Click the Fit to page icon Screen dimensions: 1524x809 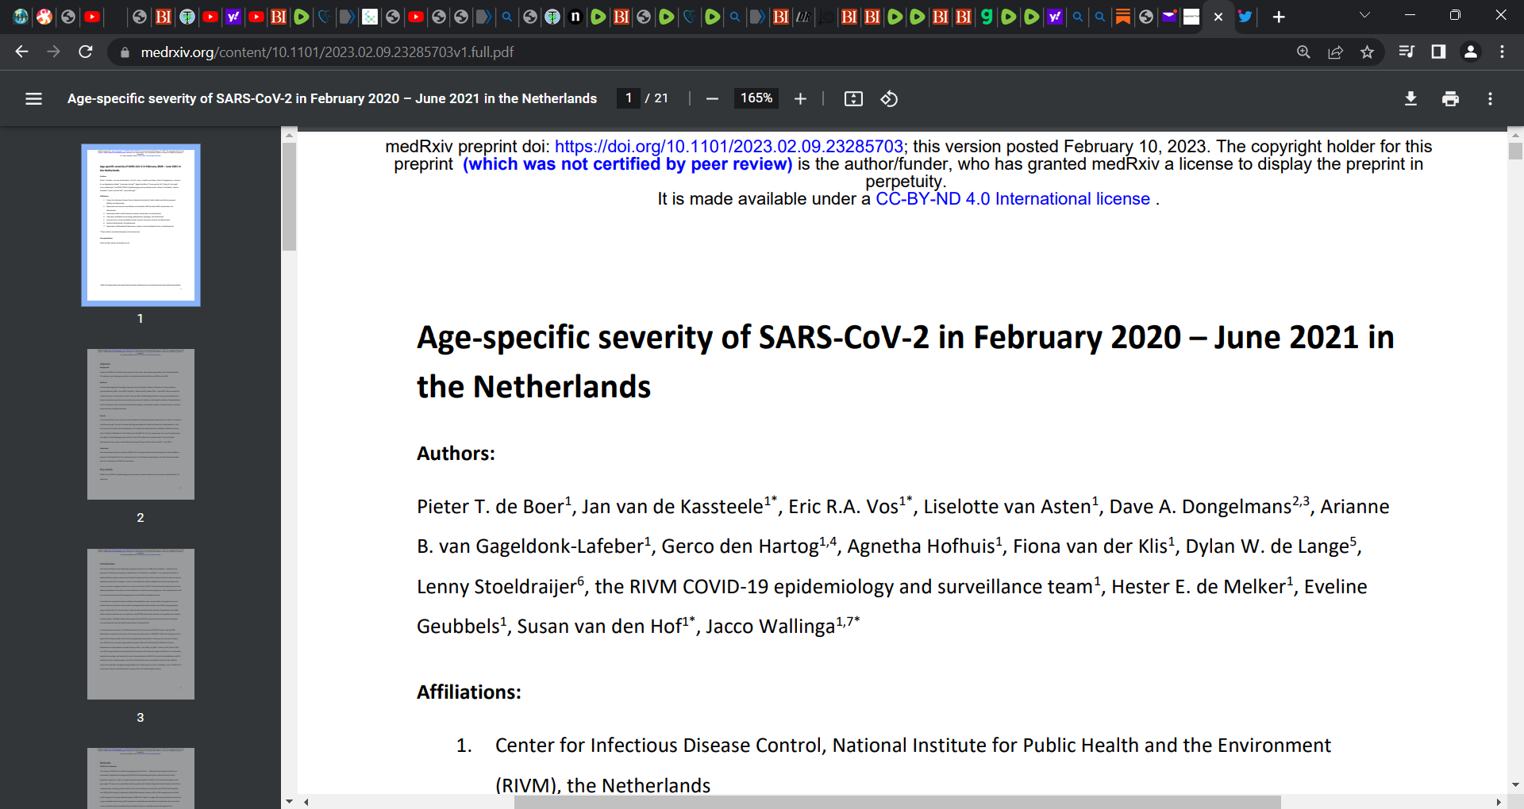point(853,98)
